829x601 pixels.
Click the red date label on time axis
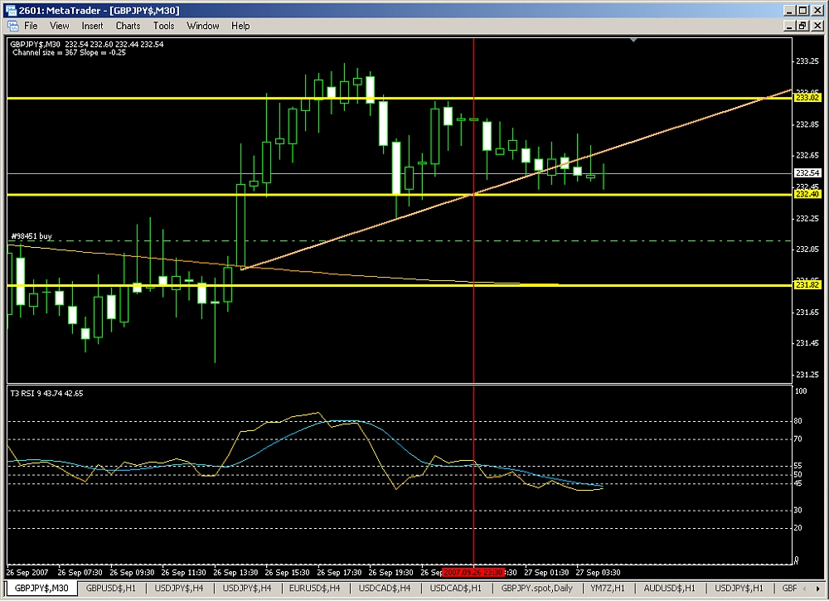pyautogui.click(x=473, y=572)
